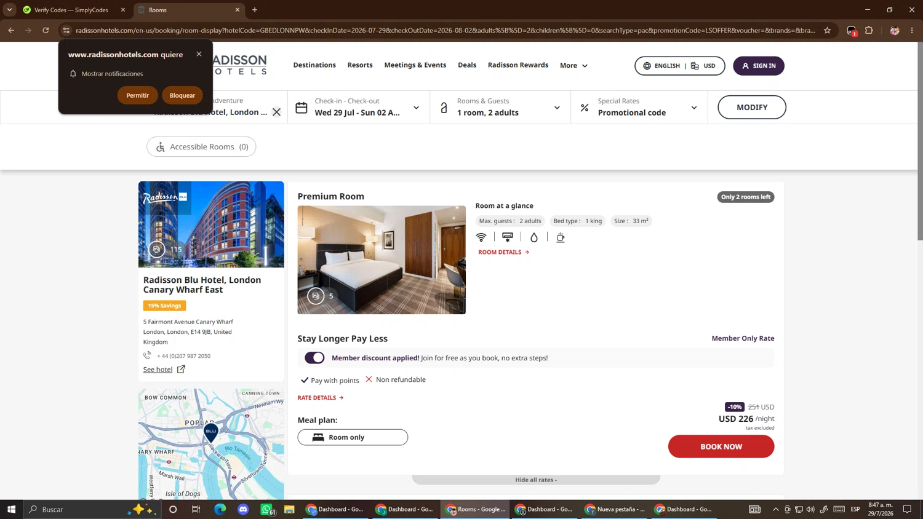
Task: Bookmark this page with the star icon
Action: tap(827, 30)
